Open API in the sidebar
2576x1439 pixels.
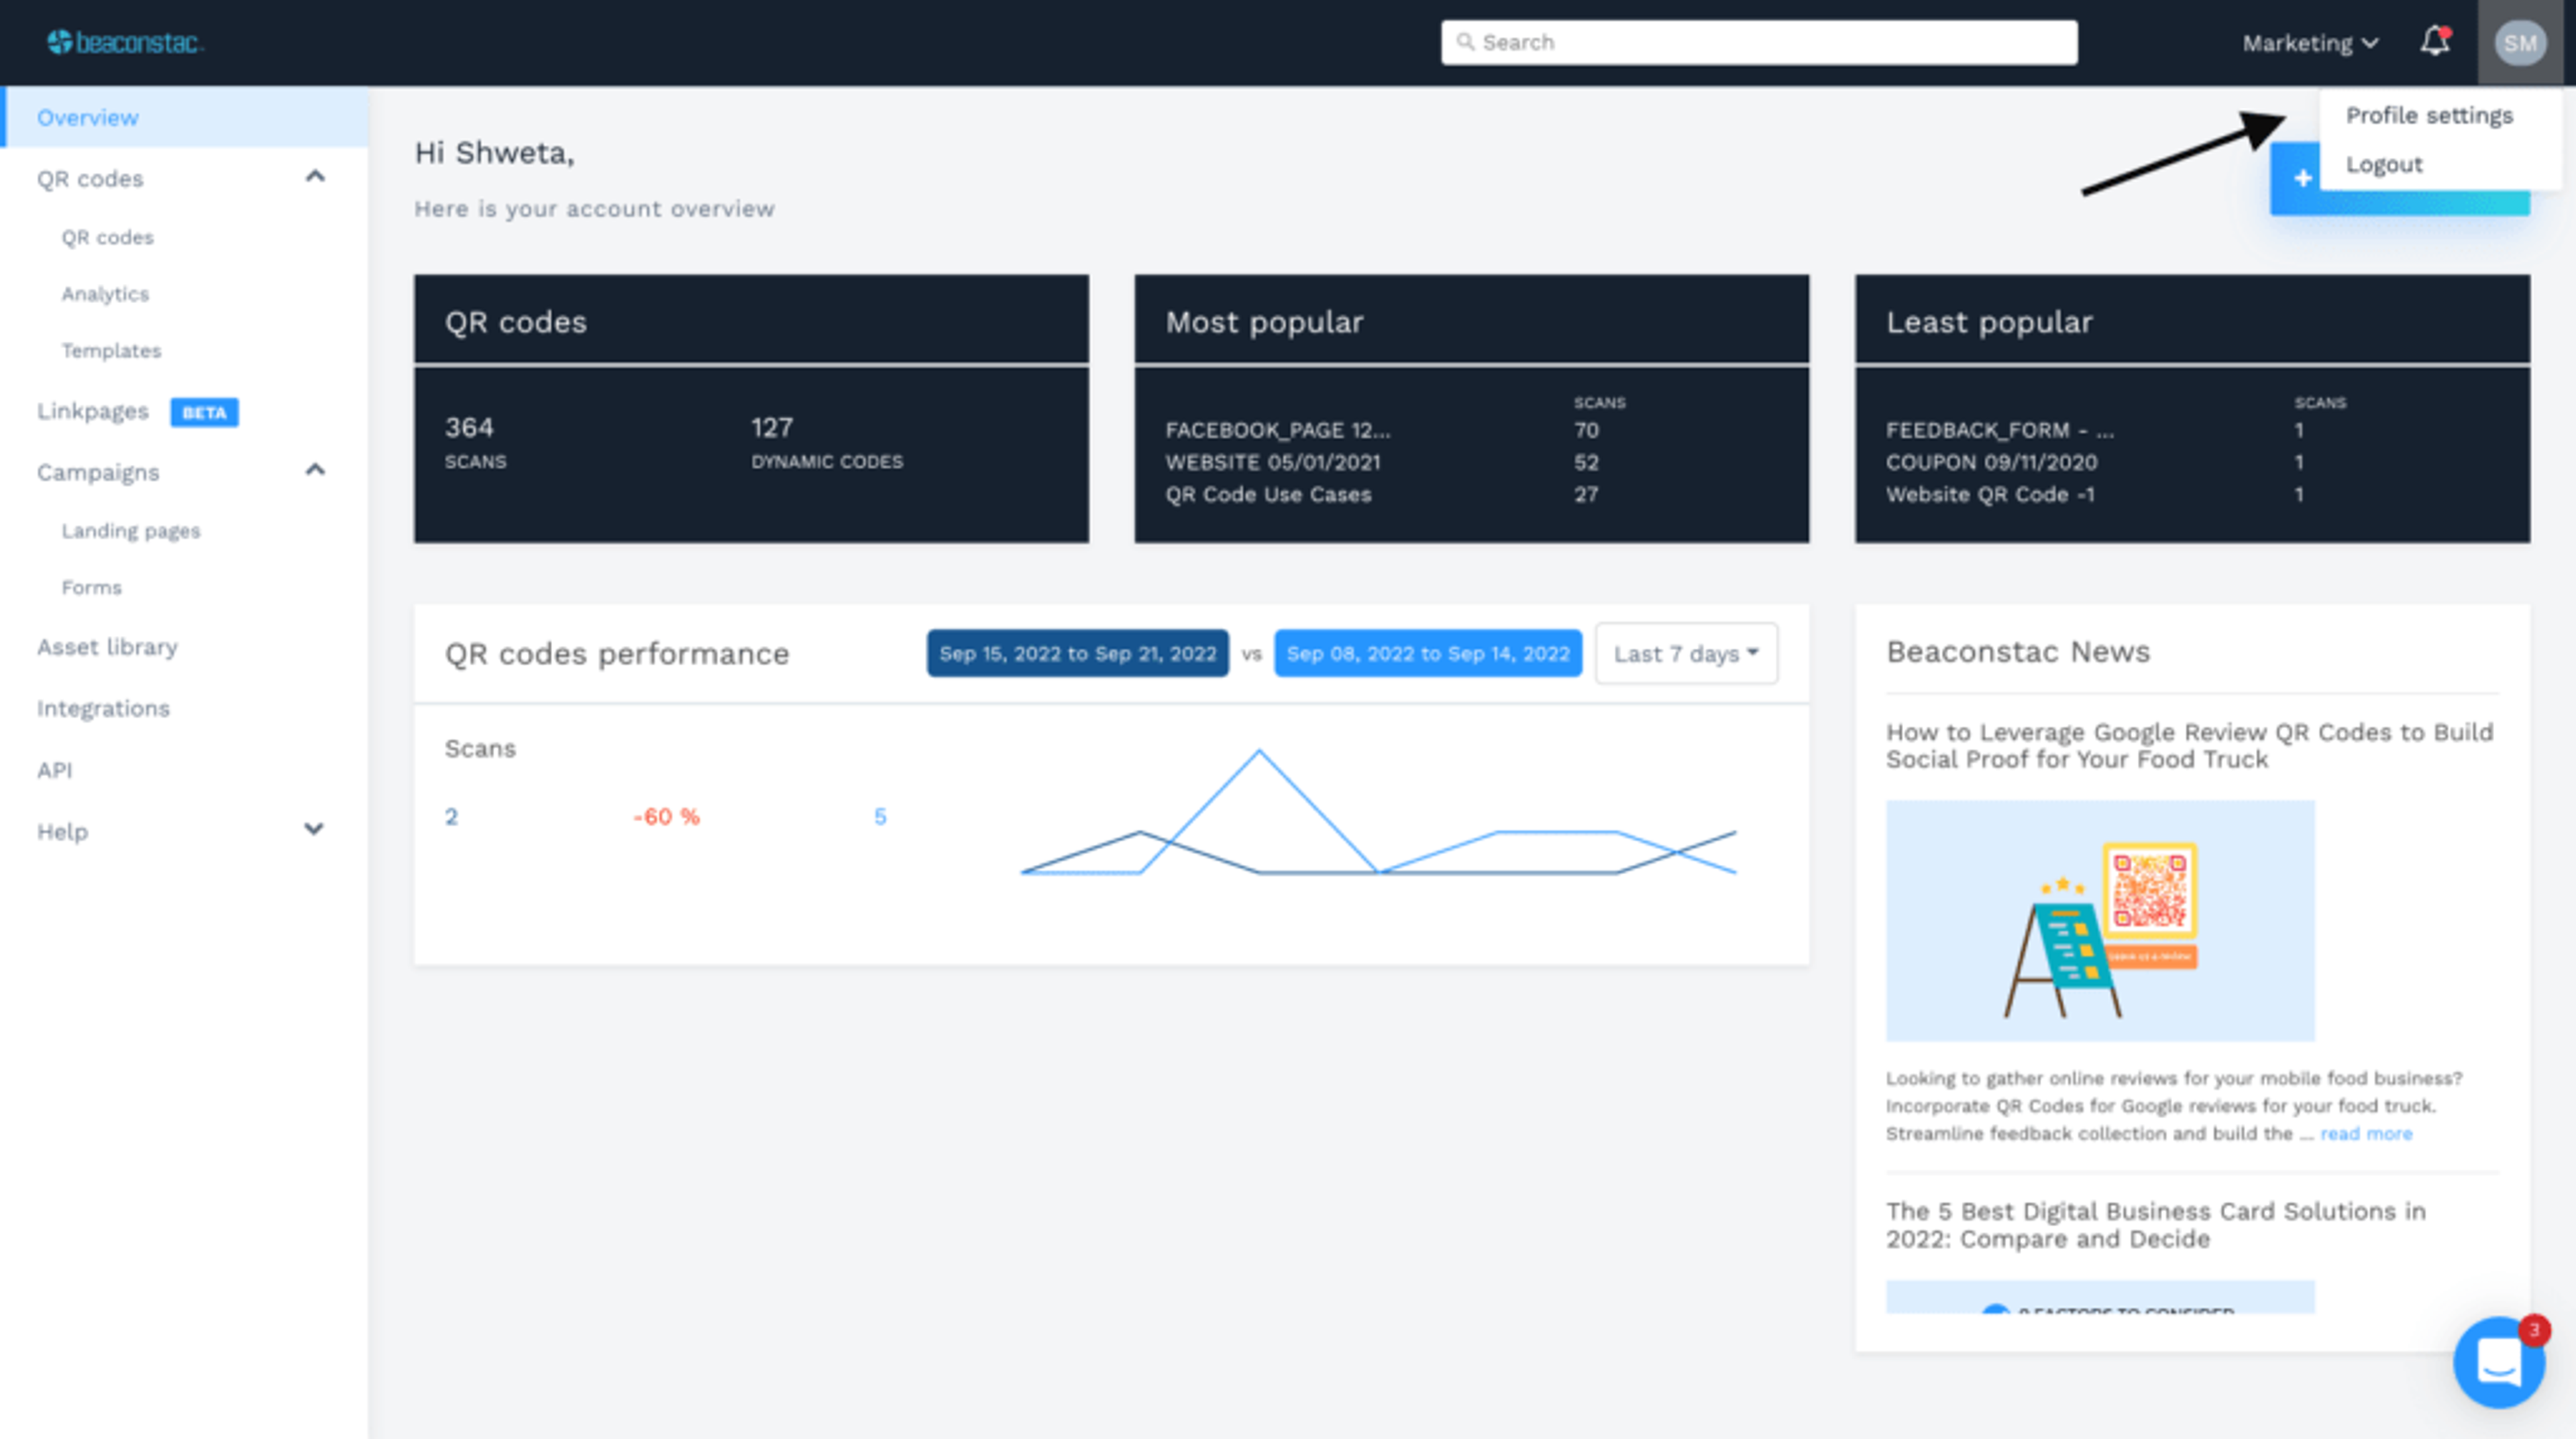(54, 770)
